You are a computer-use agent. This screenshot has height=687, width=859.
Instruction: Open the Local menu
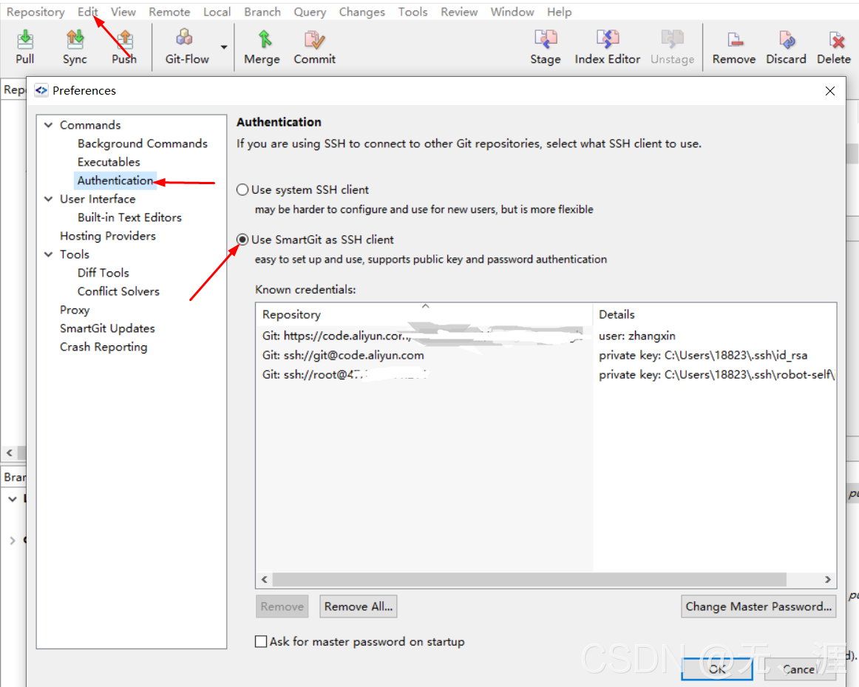217,12
